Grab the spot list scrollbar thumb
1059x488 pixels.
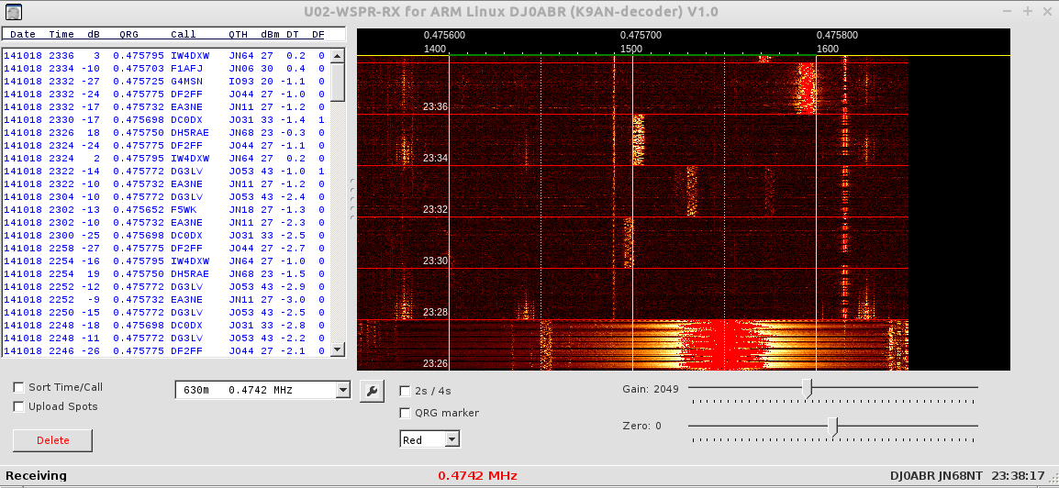pos(339,81)
